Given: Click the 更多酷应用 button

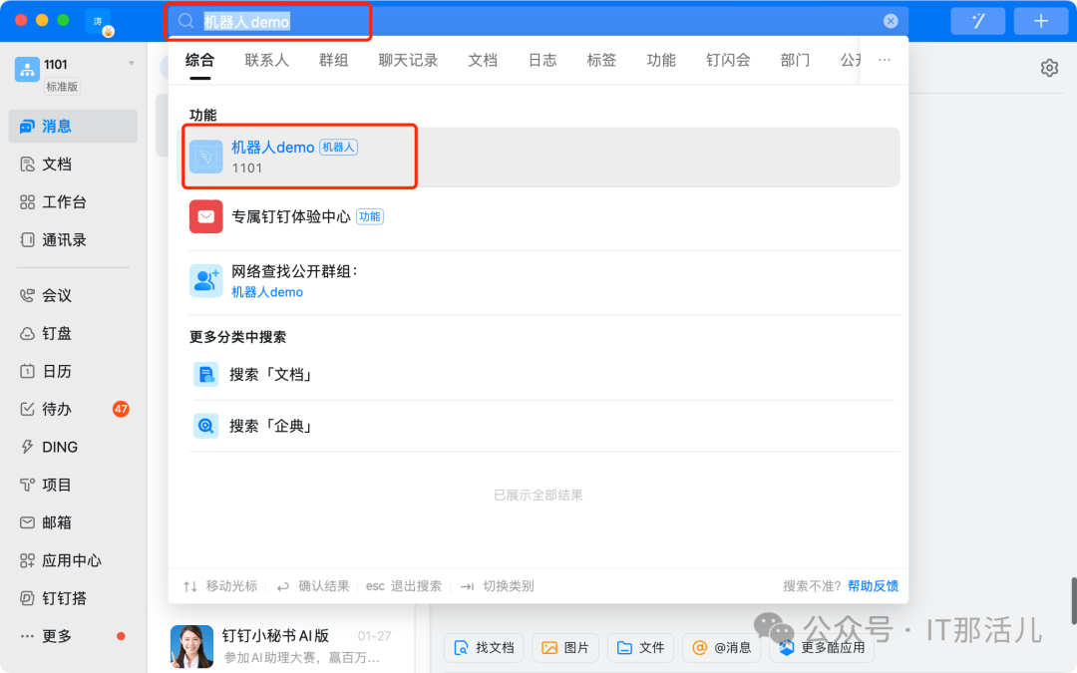Looking at the screenshot, I should click(822, 648).
